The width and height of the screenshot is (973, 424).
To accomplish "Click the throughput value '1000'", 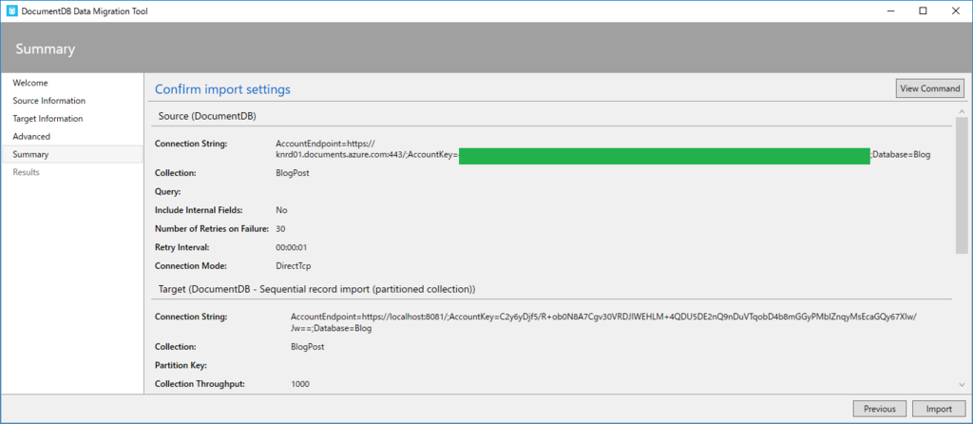I will pyautogui.click(x=299, y=384).
